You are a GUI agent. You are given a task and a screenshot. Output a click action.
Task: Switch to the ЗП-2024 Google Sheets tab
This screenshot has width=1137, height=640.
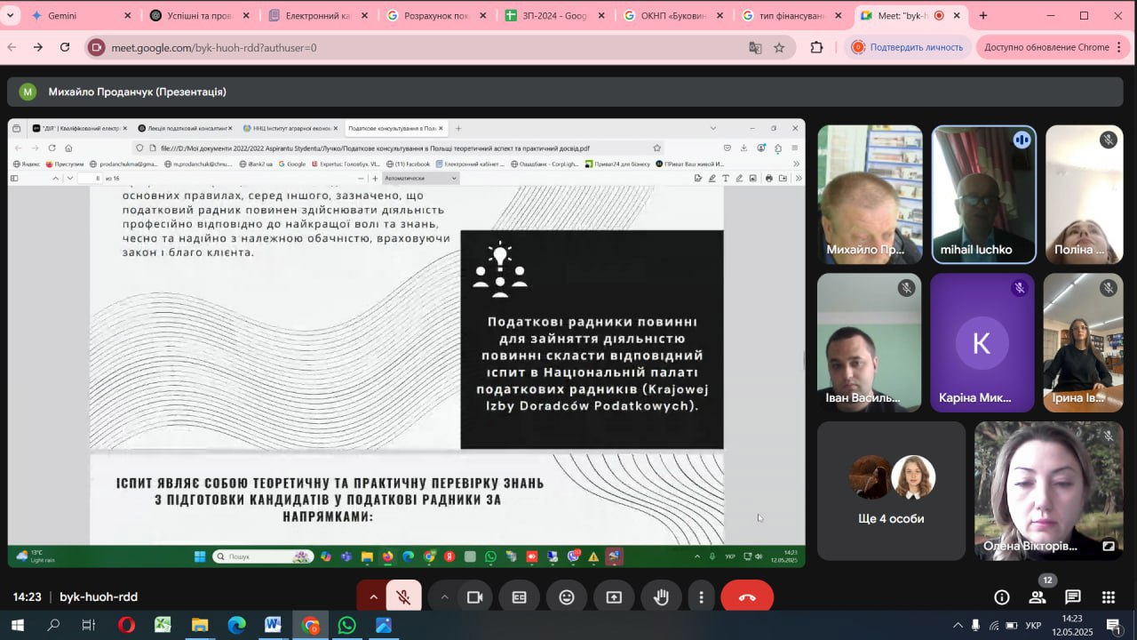(x=555, y=15)
